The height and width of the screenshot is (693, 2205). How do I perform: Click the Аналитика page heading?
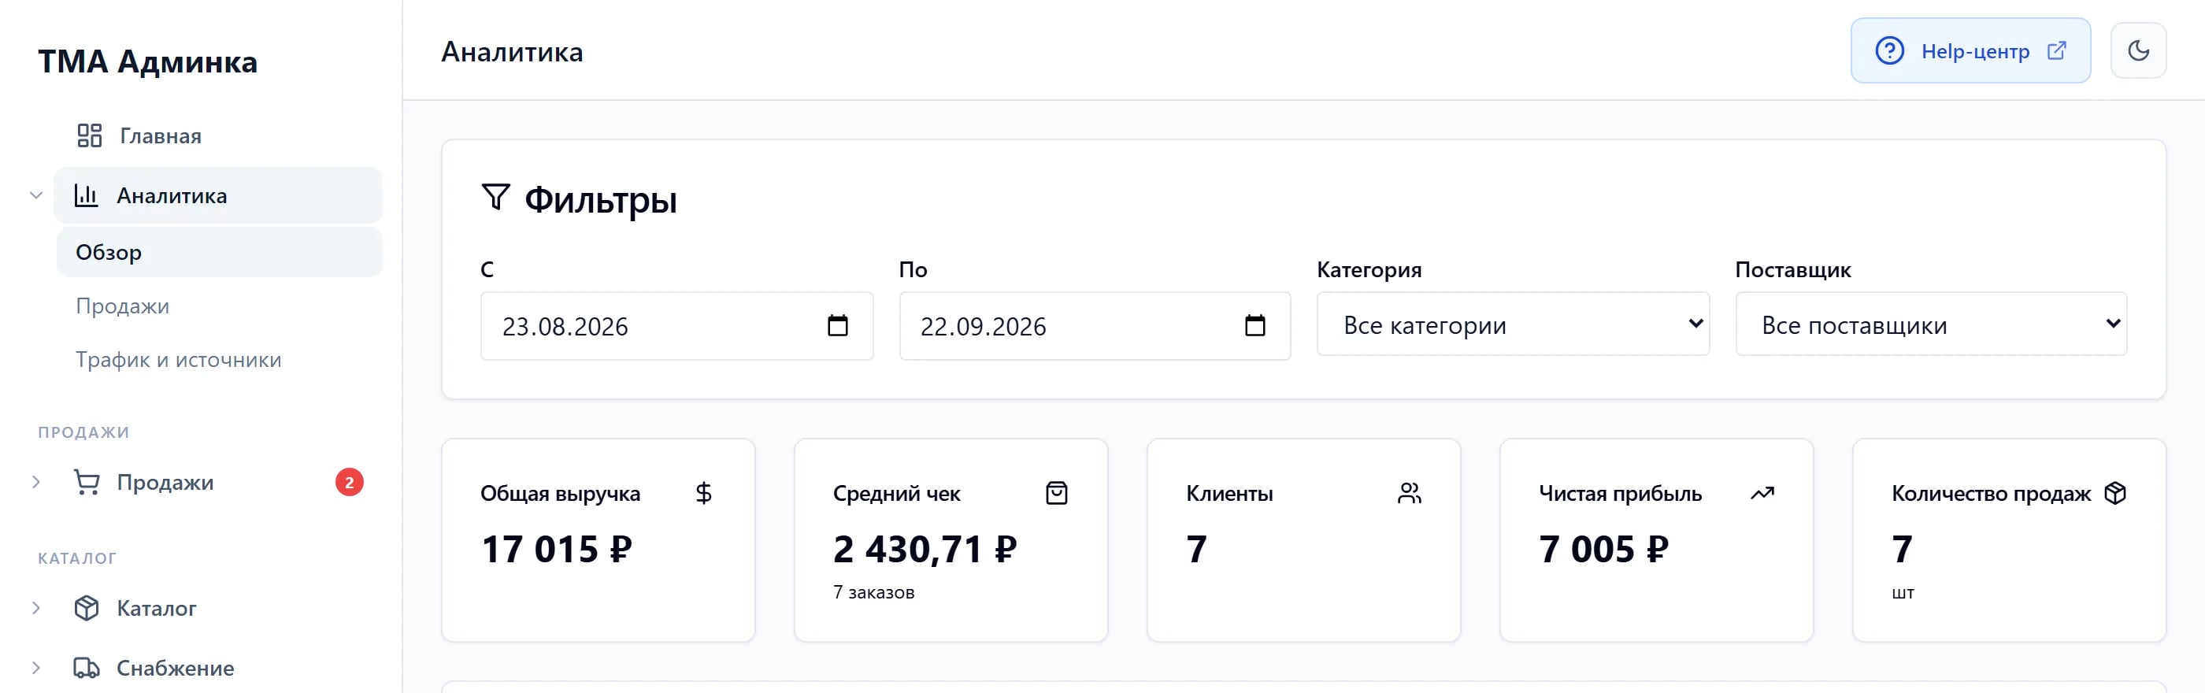tap(512, 51)
